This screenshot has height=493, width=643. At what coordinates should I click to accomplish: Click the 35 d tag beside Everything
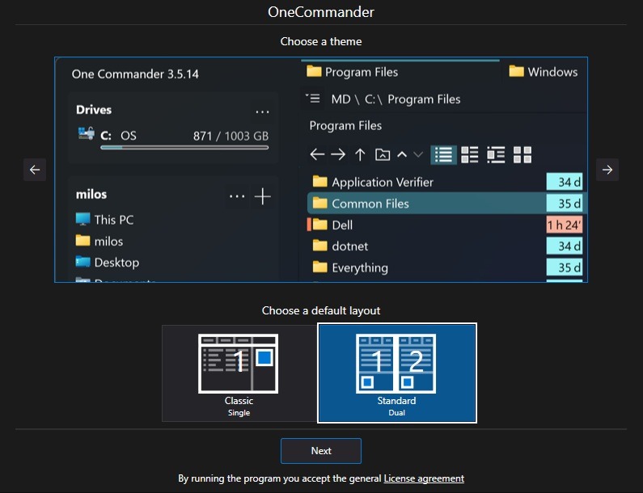pos(565,268)
